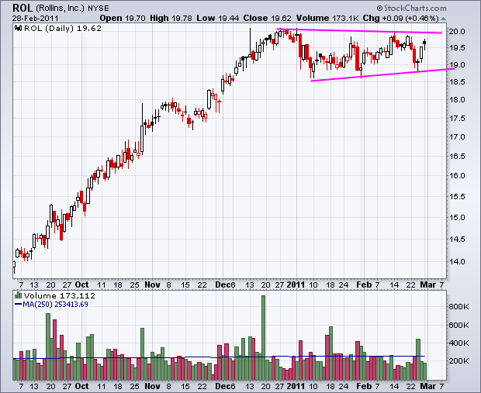
Task: Click the Nov label under the price chart
Action: pyautogui.click(x=152, y=284)
